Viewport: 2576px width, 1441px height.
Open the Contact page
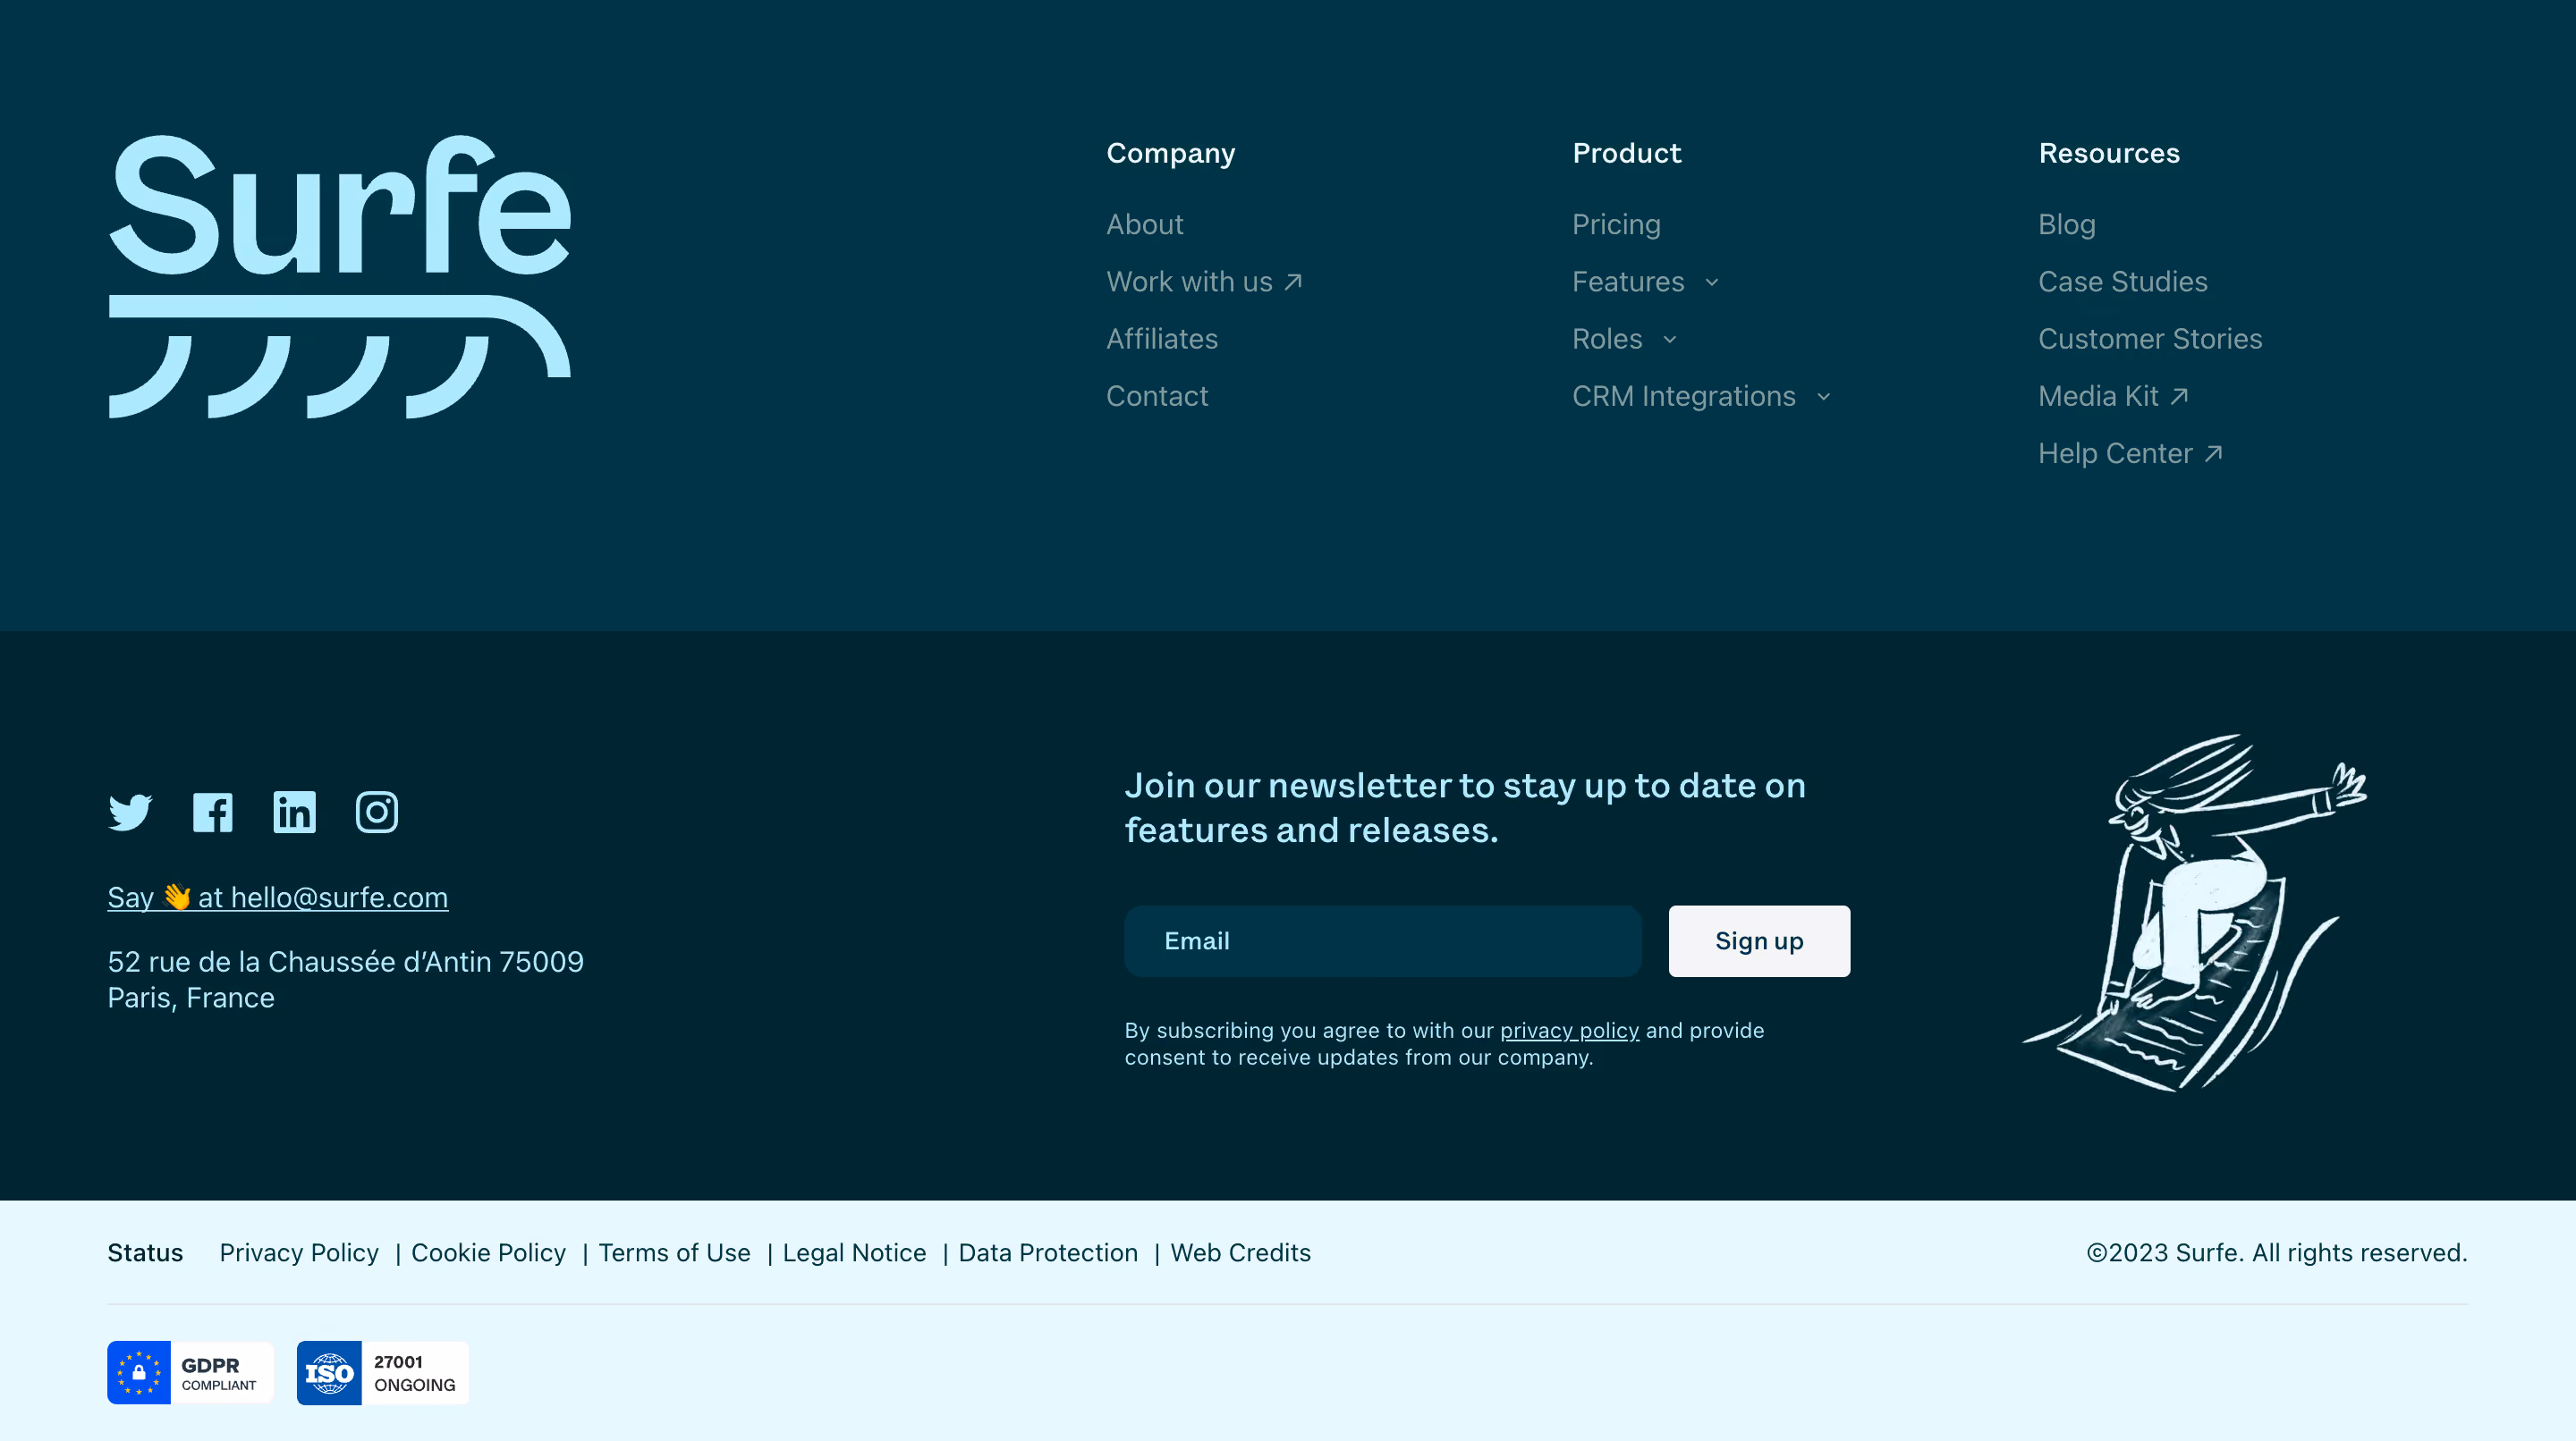click(1157, 396)
